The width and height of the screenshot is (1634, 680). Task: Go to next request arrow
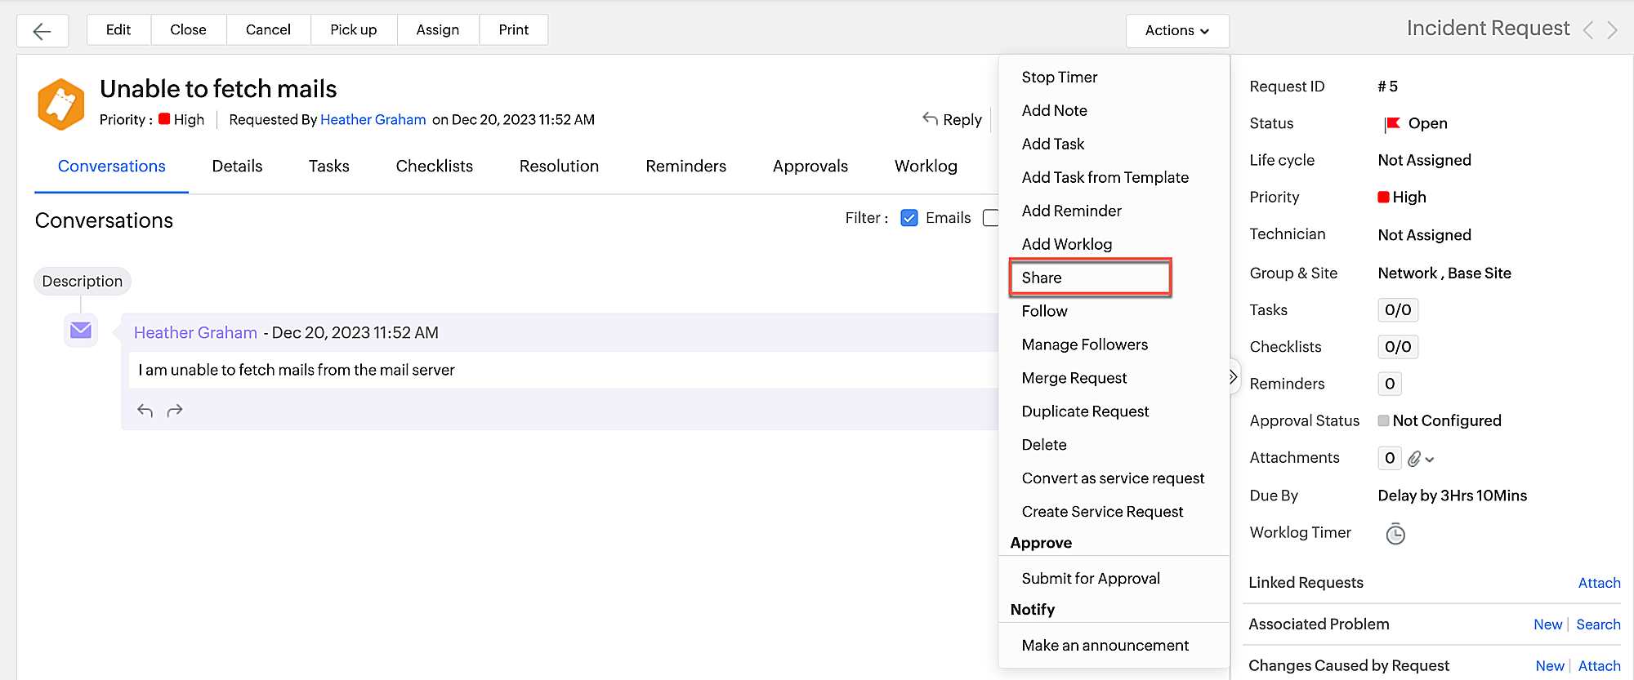coord(1612,30)
